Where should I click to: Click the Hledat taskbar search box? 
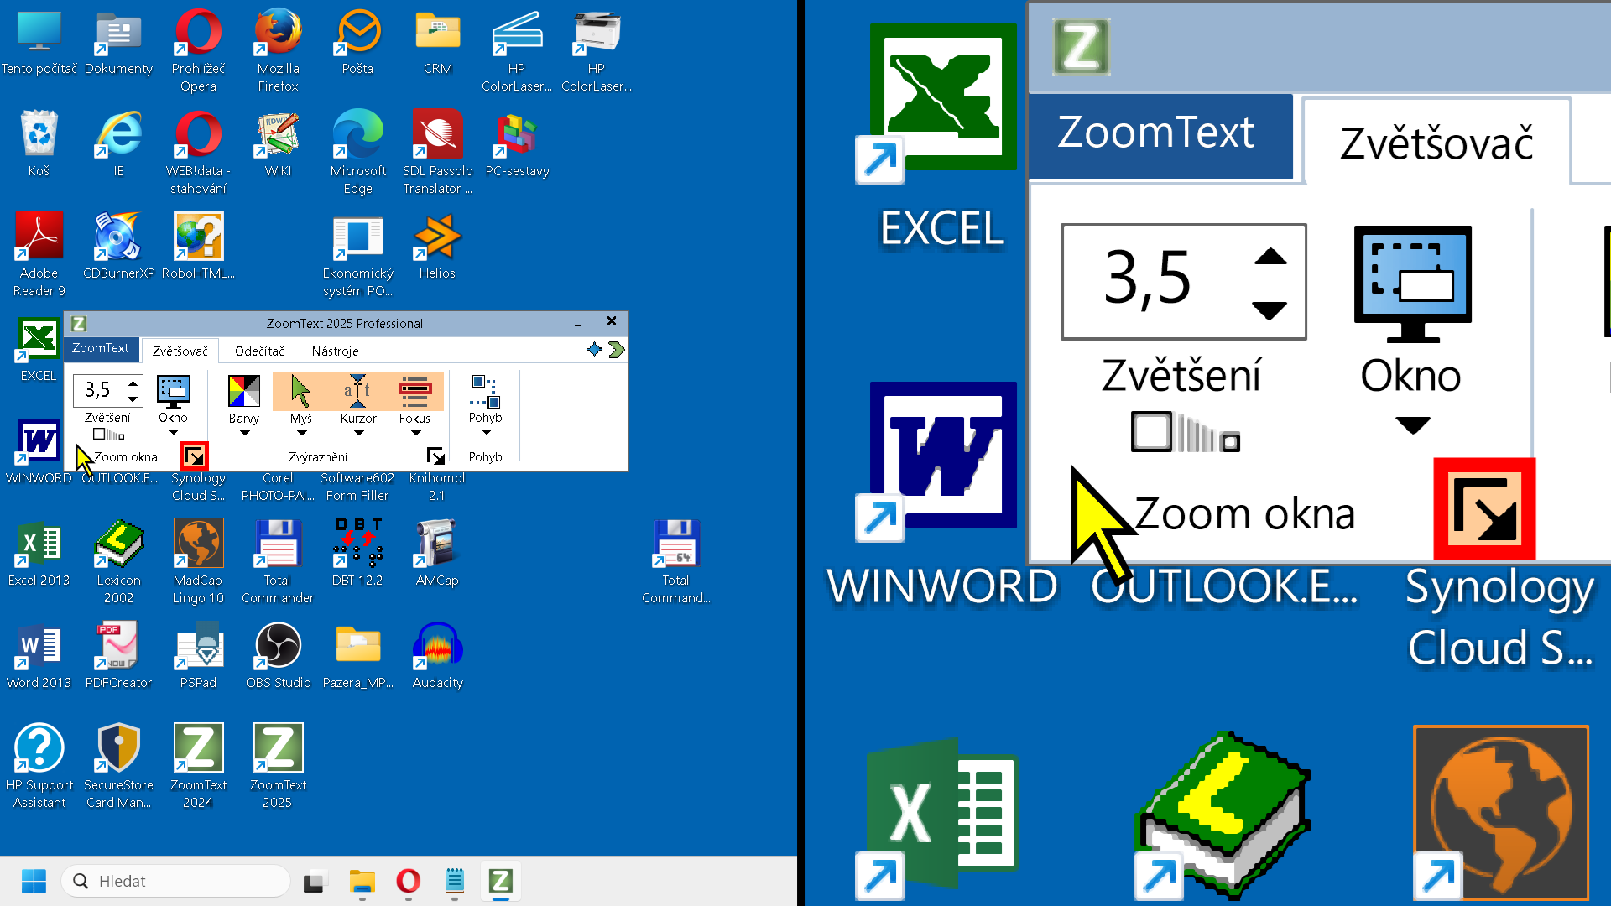click(175, 881)
